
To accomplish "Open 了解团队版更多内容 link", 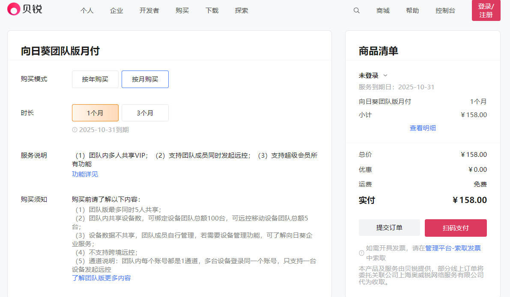I will pos(101,278).
